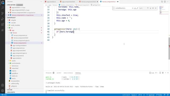Select the Terminal panel tab
Screen dimensions: 170x96
pos(78,73)
